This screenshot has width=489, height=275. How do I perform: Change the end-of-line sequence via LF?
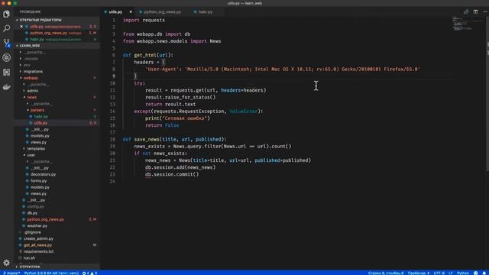[451, 273]
